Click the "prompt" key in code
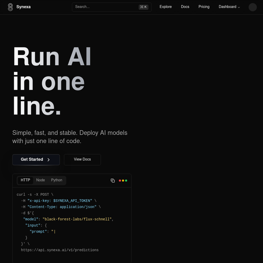The height and width of the screenshot is (263, 263). (38, 231)
